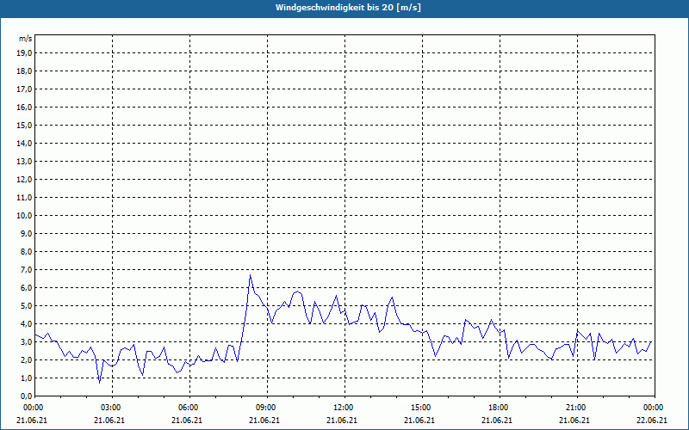Click the '03:00' time label
Screen dimensions: 689x430
click(x=109, y=408)
